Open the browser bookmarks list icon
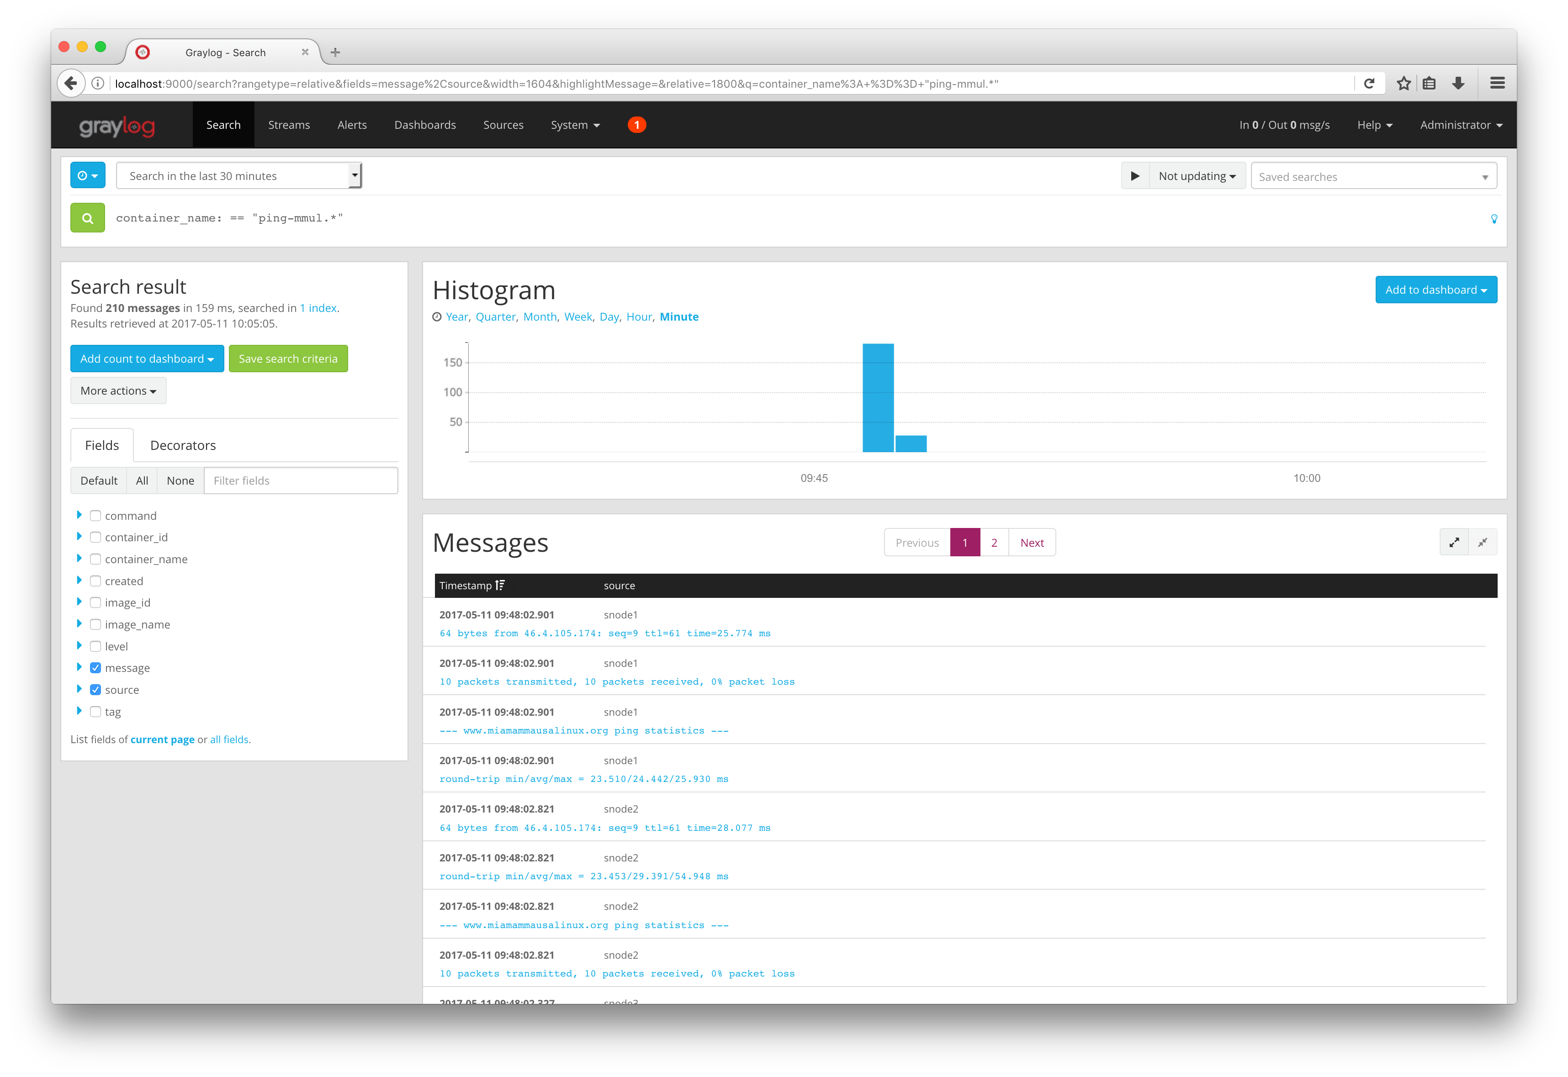1568x1077 pixels. pos(1430,84)
